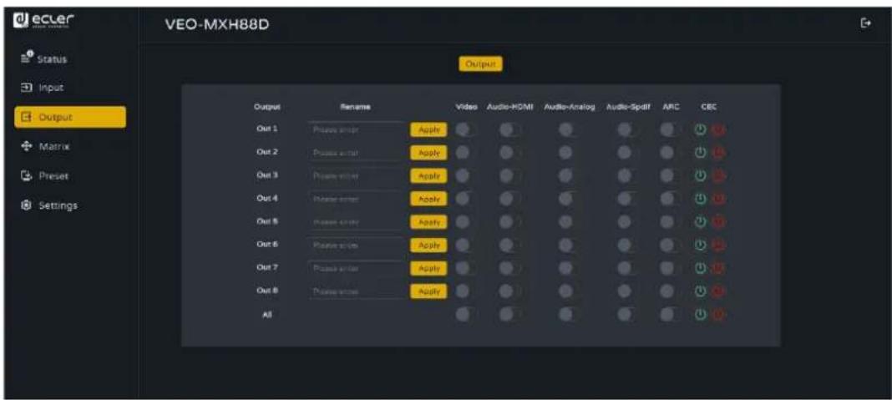Click the red CEC power-off icon for Out 7
Viewport: 892px width, 400px height.
(717, 267)
